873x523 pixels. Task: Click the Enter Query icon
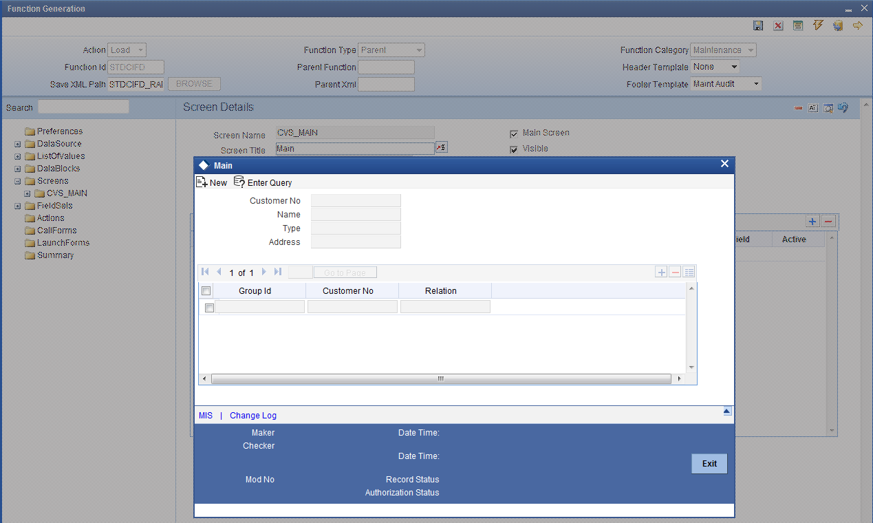click(x=239, y=182)
